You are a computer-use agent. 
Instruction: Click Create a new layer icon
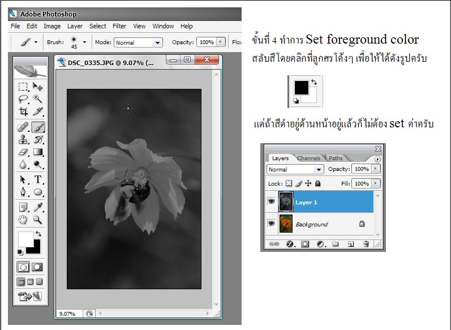(351, 245)
